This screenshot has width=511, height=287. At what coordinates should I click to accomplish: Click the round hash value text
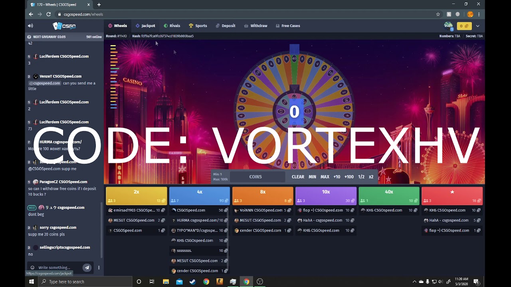coord(167,36)
